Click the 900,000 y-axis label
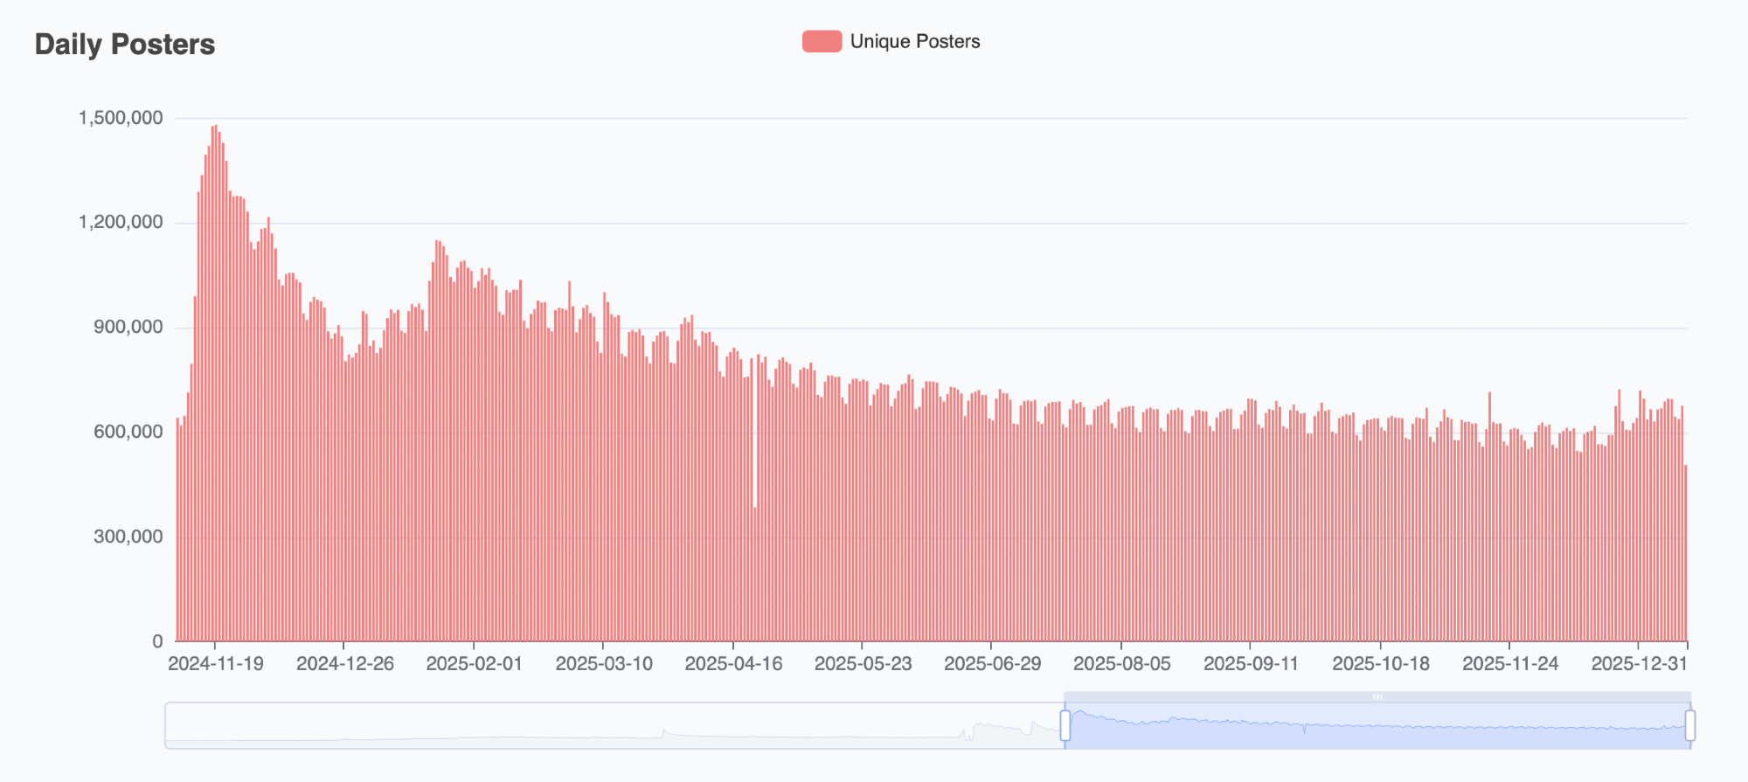 click(x=128, y=328)
